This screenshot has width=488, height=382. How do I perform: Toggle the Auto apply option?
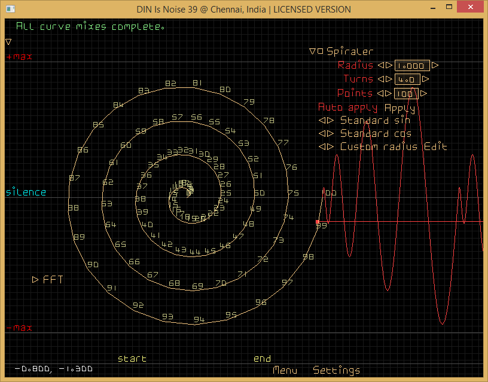[x=347, y=108]
